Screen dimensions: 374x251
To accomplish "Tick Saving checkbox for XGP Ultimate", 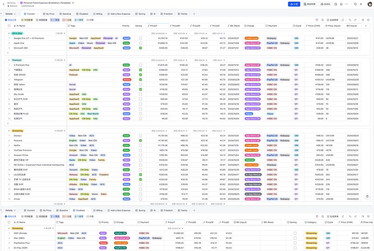I will pos(295,233).
